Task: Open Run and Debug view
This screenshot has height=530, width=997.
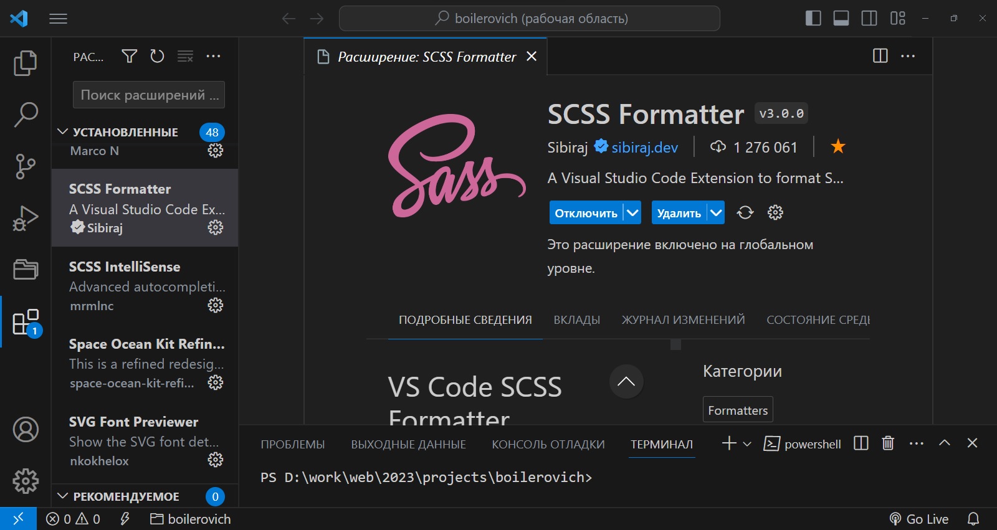Action: tap(26, 218)
